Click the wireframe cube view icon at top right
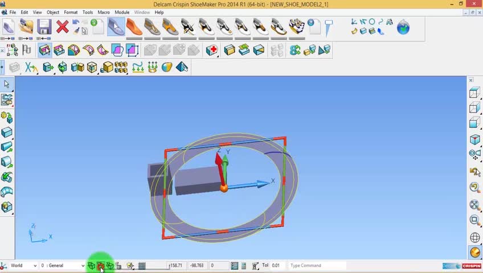The image size is (483, 273). (474, 92)
